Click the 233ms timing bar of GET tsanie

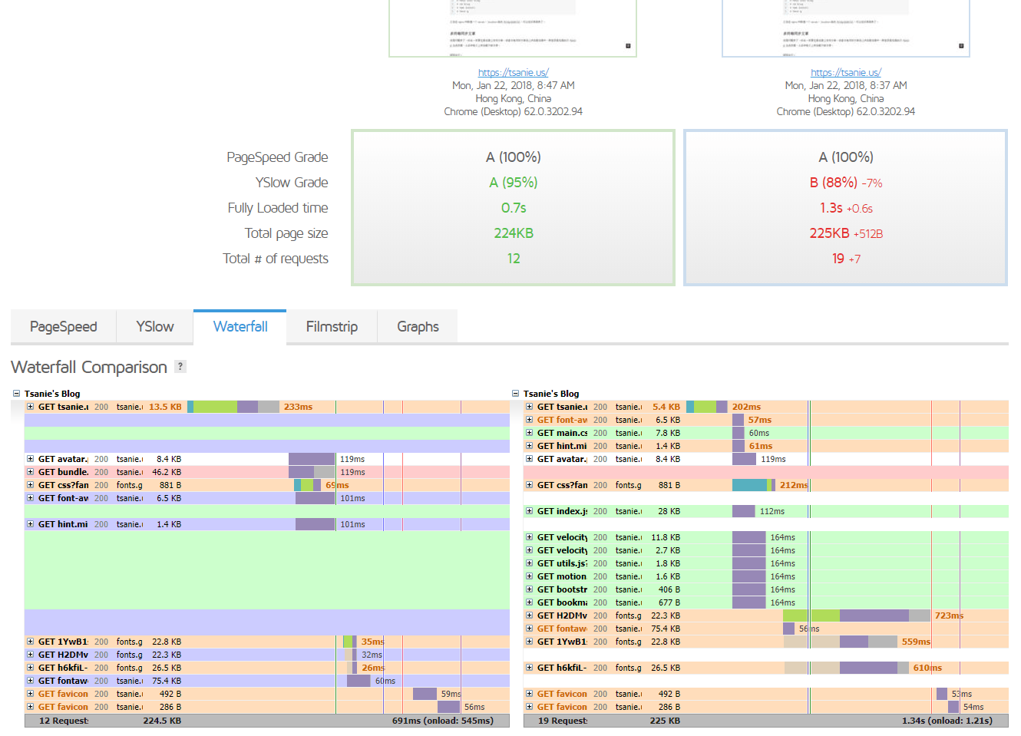[x=233, y=407]
